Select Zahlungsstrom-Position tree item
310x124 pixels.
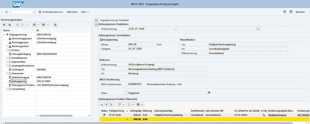[x=23, y=85]
